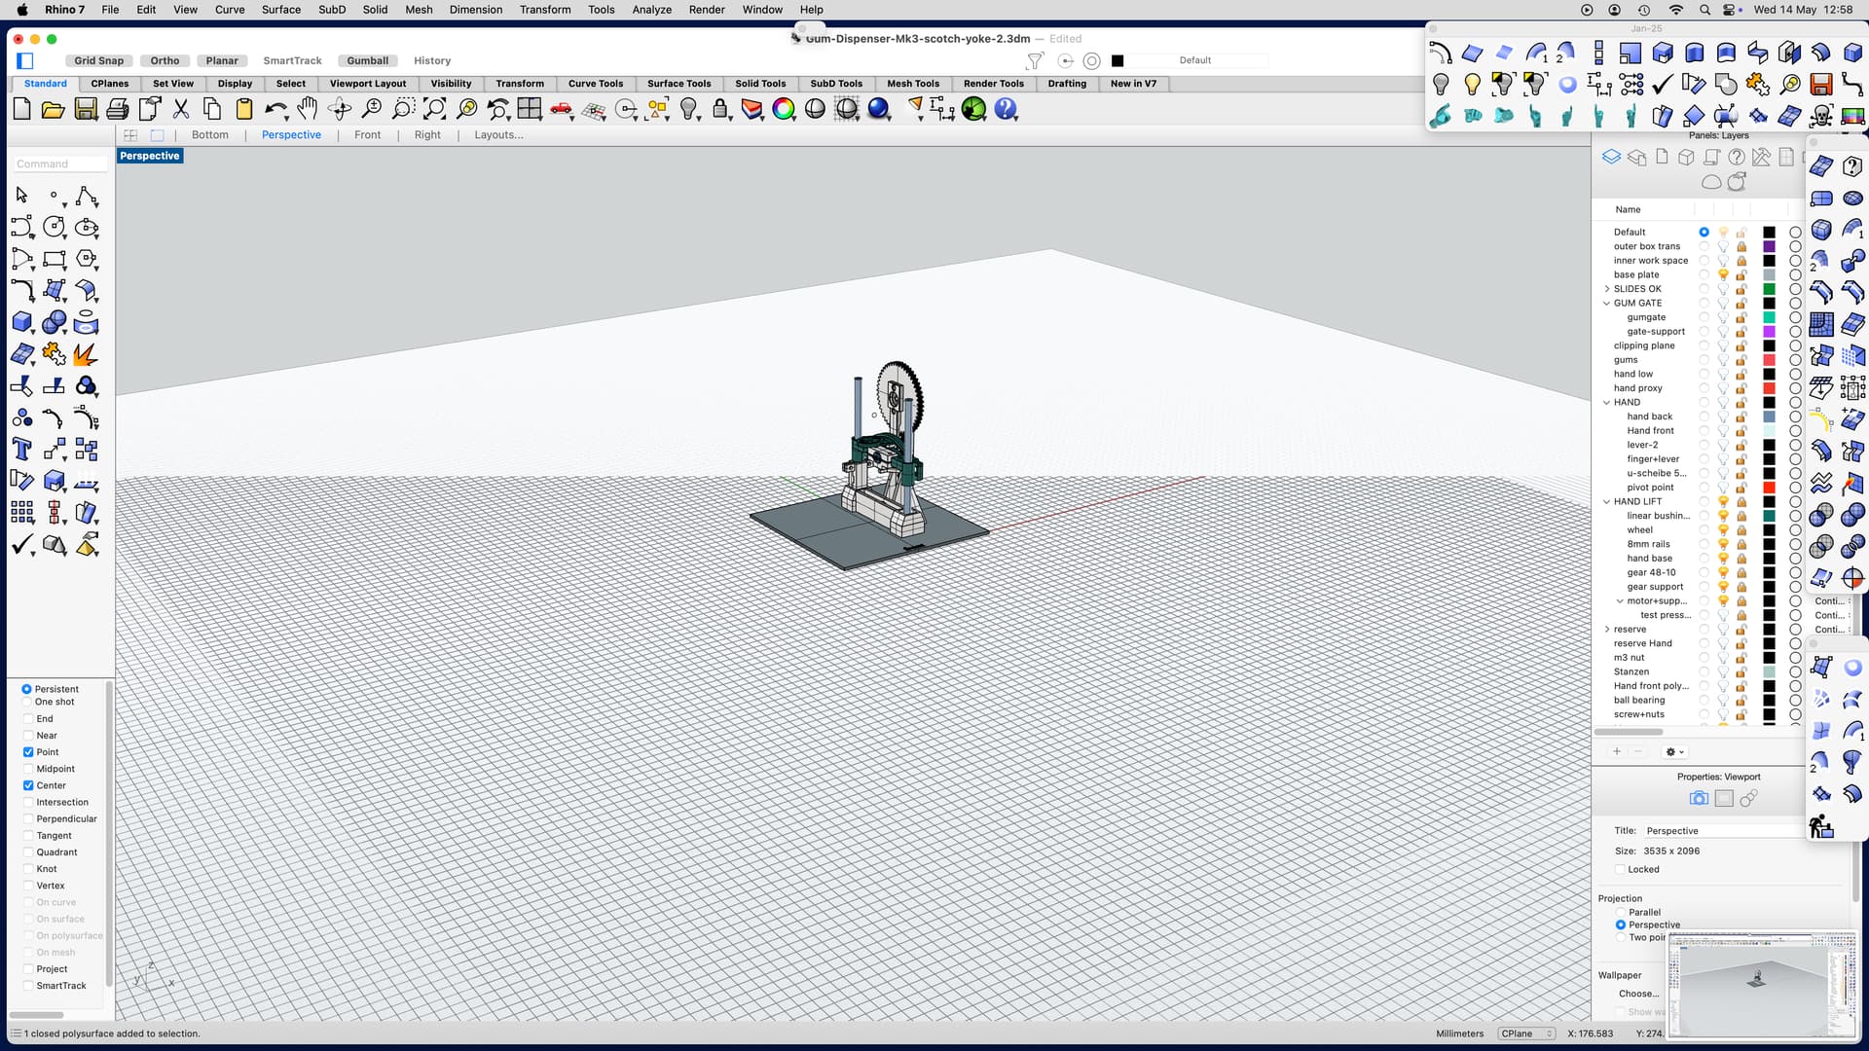Click inside the Command input field
This screenshot has width=1869, height=1051.
pyautogui.click(x=58, y=163)
